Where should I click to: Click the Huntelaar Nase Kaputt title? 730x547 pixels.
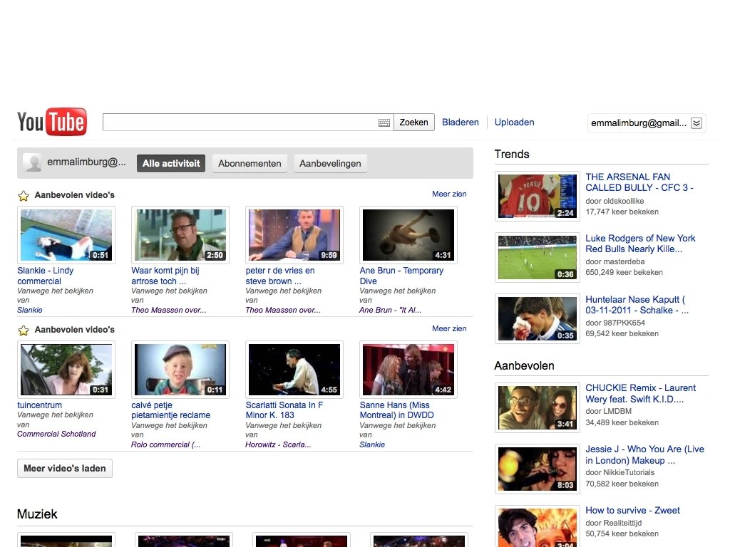click(x=637, y=305)
